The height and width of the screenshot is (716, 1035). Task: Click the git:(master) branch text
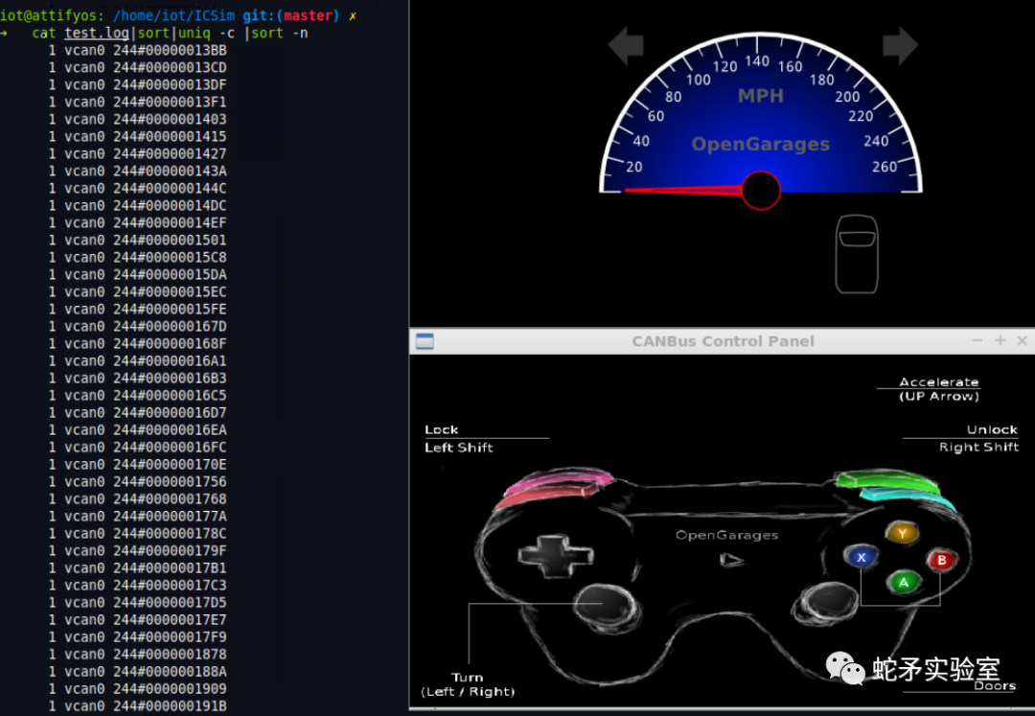pyautogui.click(x=291, y=15)
